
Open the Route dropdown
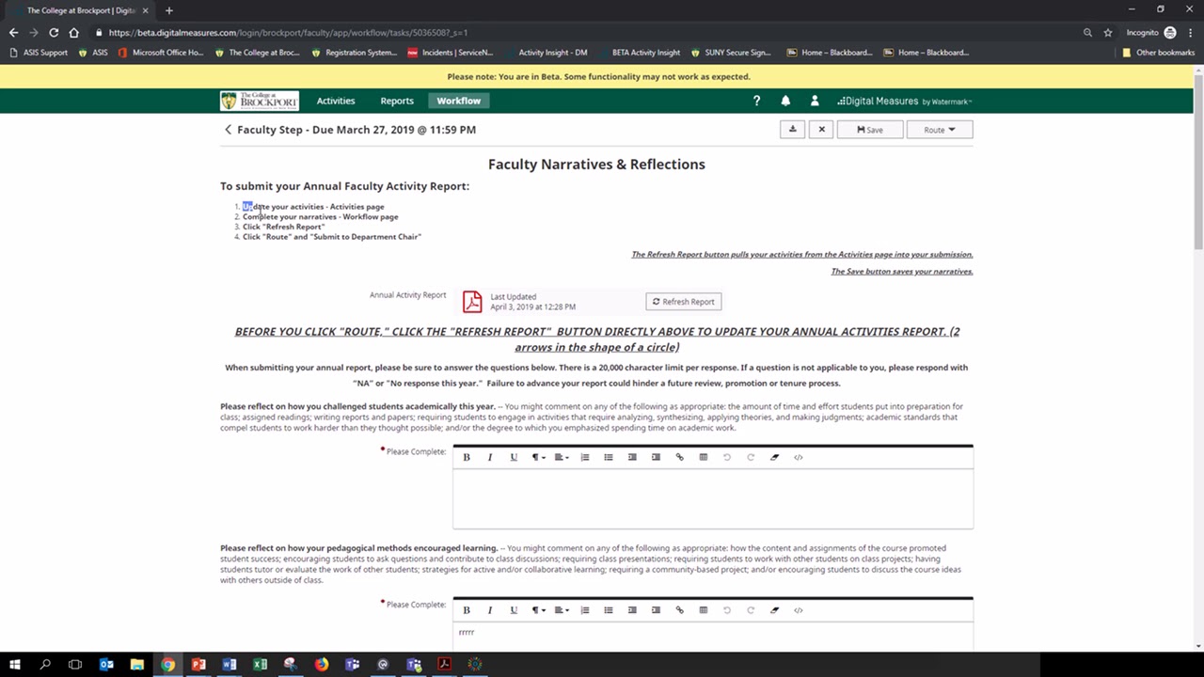click(940, 130)
